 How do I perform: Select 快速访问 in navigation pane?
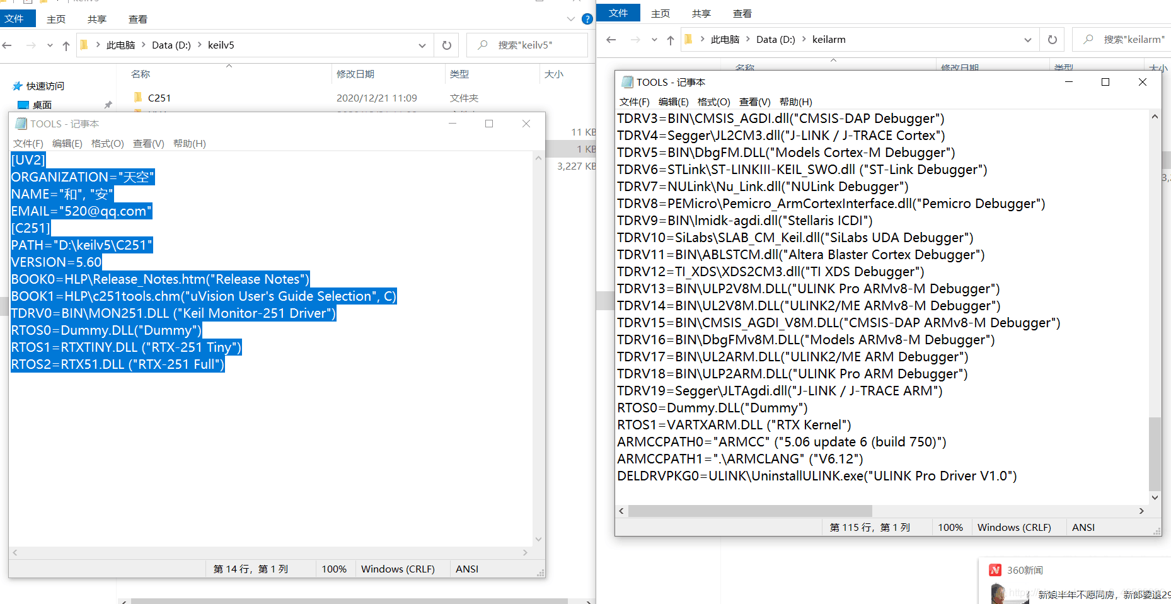pyautogui.click(x=45, y=86)
